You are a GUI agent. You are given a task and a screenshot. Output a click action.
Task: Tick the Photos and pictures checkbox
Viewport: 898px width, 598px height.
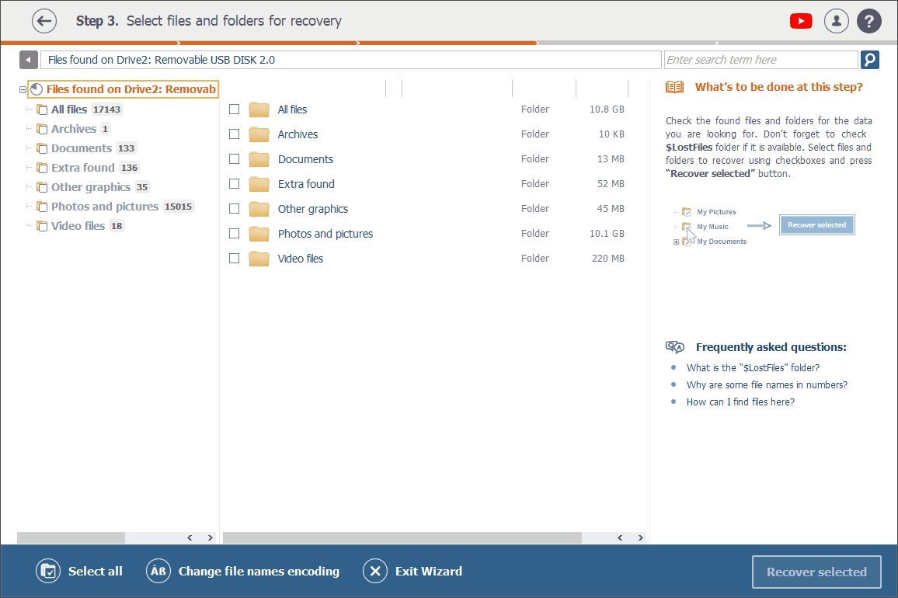tap(235, 234)
